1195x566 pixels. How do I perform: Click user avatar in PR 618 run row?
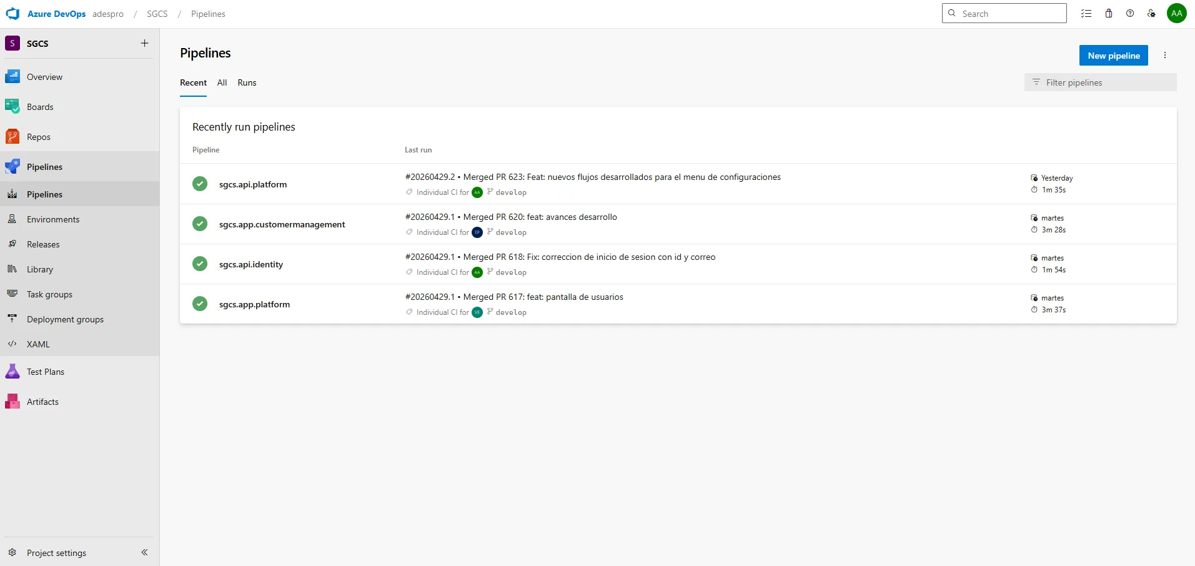(477, 272)
